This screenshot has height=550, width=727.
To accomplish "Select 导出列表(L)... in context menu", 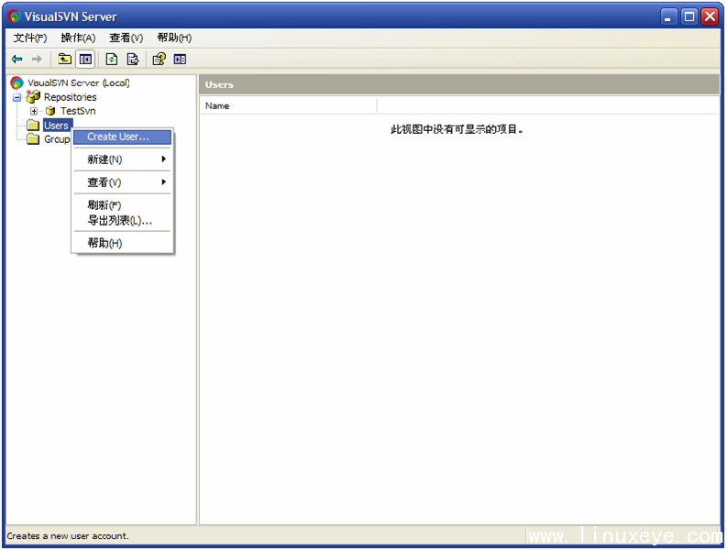I will point(123,220).
